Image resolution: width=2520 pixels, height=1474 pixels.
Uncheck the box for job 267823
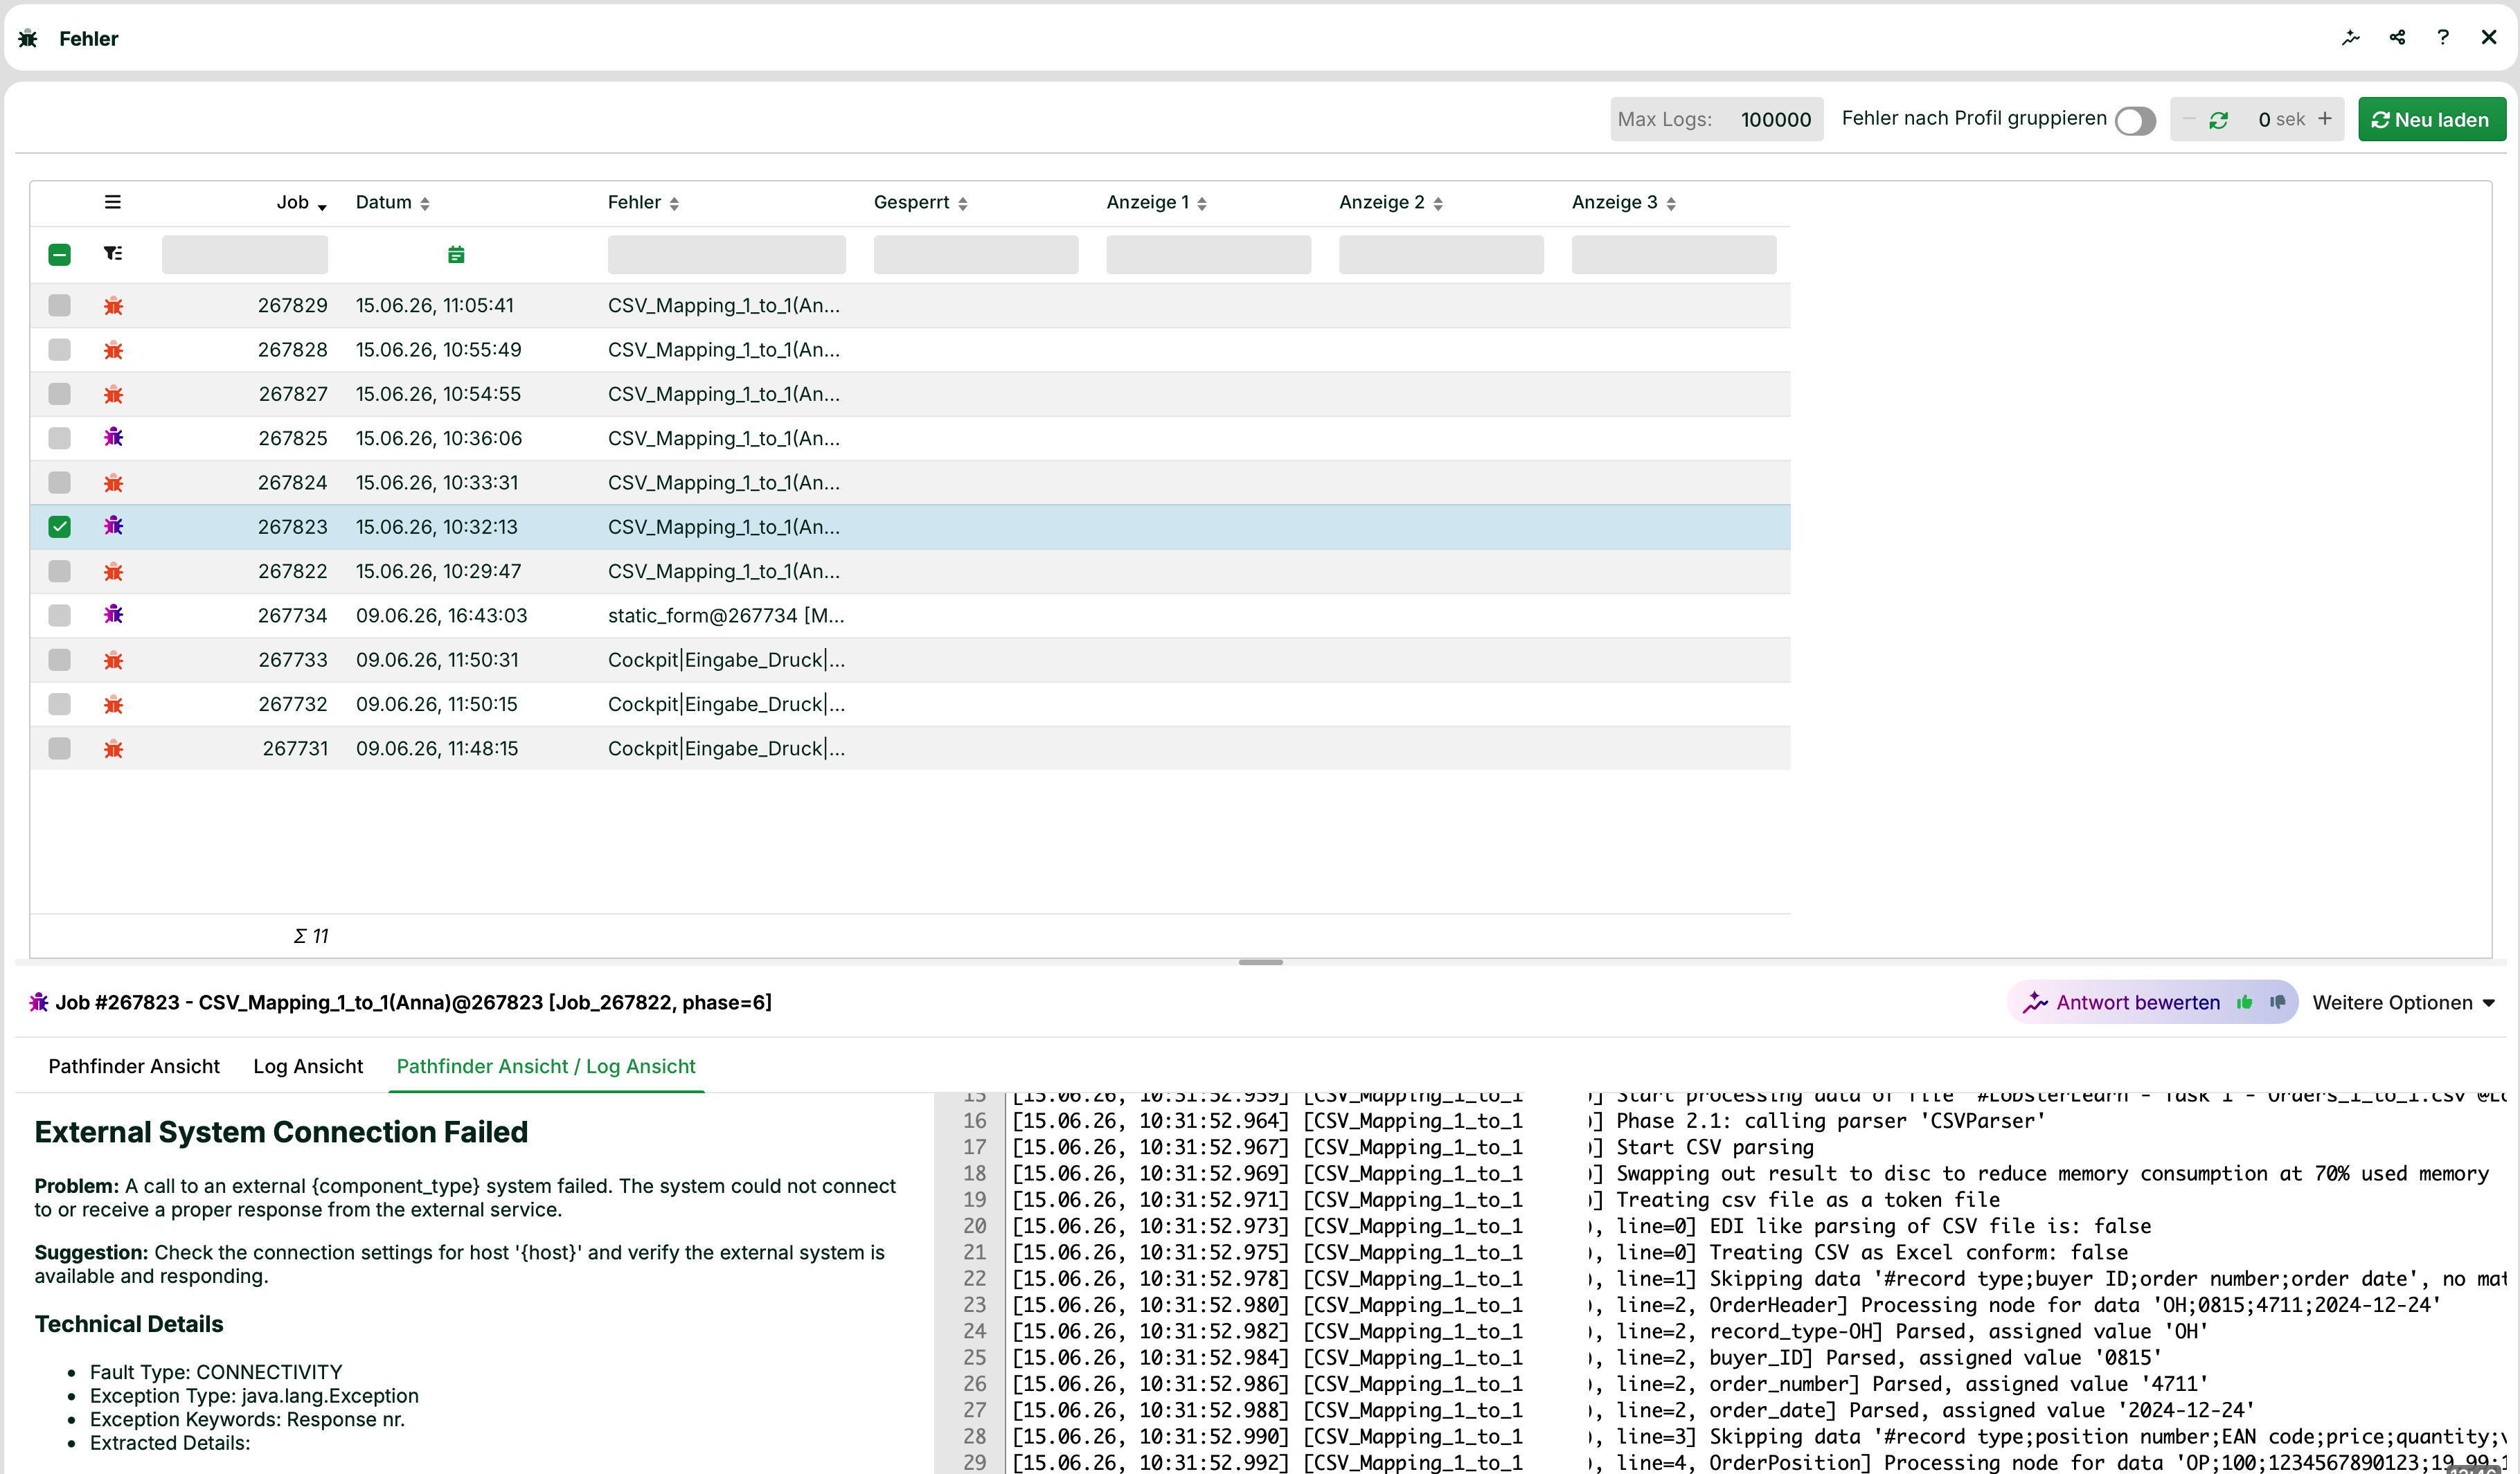coord(59,526)
